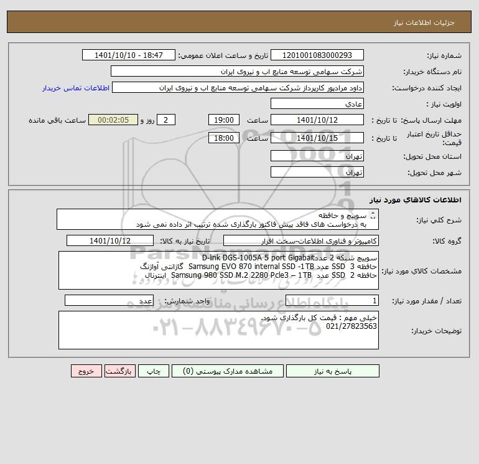Select the need number field 1201001083000293
Image resolution: width=479 pixels, height=464 pixels.
tap(317, 55)
